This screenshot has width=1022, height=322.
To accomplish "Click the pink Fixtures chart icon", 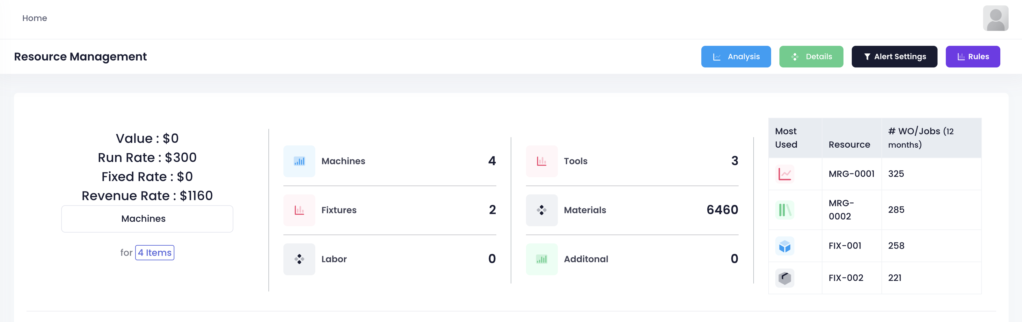I will coord(299,210).
